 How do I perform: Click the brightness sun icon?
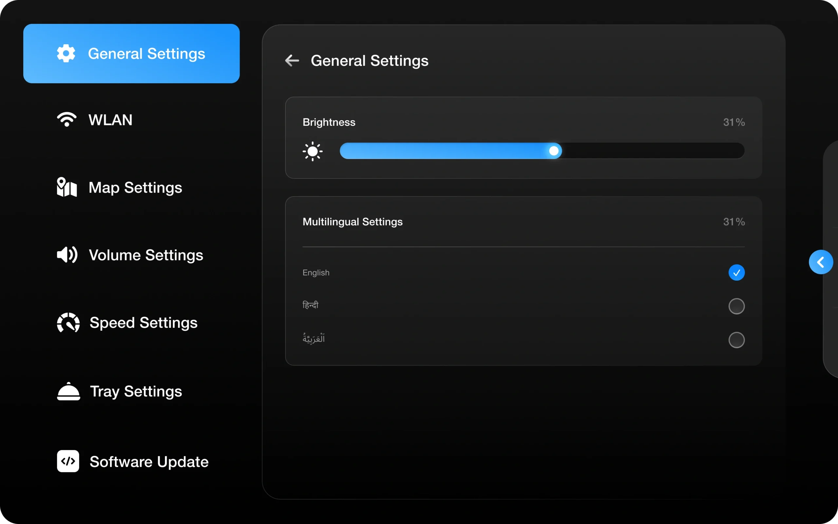point(312,151)
